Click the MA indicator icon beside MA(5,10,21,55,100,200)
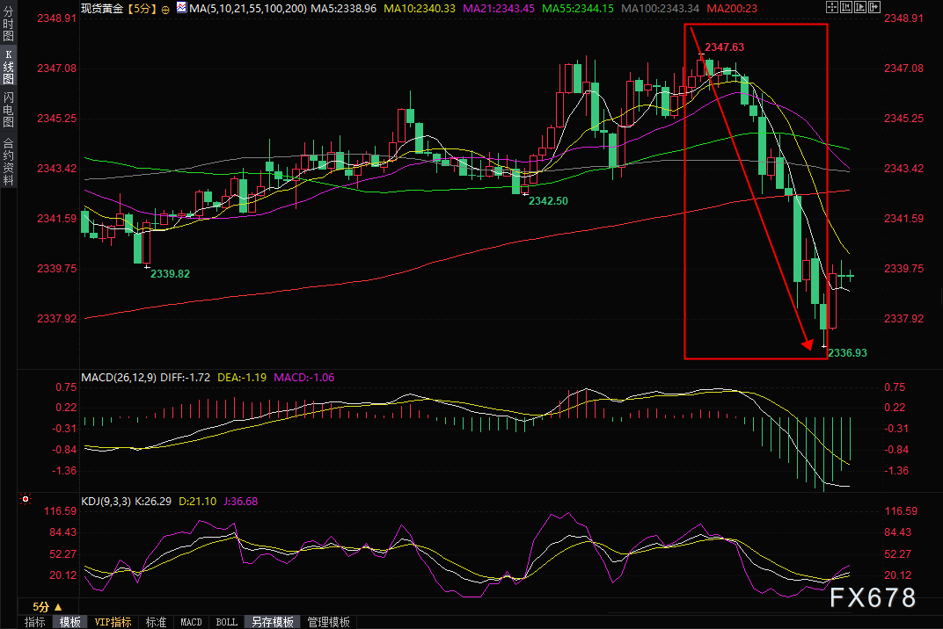943x629 pixels. (x=181, y=8)
